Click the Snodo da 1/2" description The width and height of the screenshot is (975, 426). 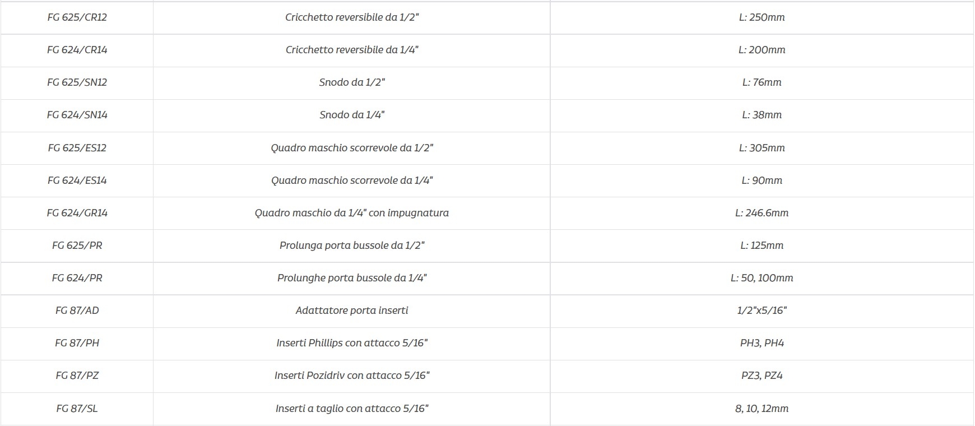point(352,82)
